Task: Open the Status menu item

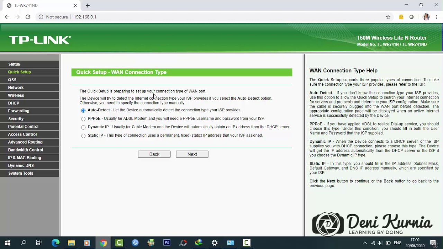Action: tap(30, 64)
